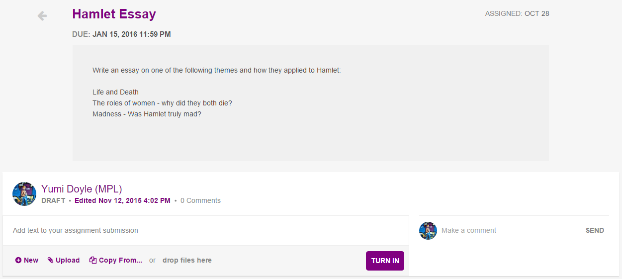The width and height of the screenshot is (622, 279).
Task: Click the drop files here area
Action: 187,260
